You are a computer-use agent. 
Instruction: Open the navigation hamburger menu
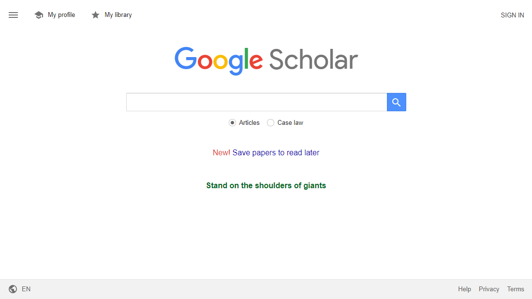[13, 15]
